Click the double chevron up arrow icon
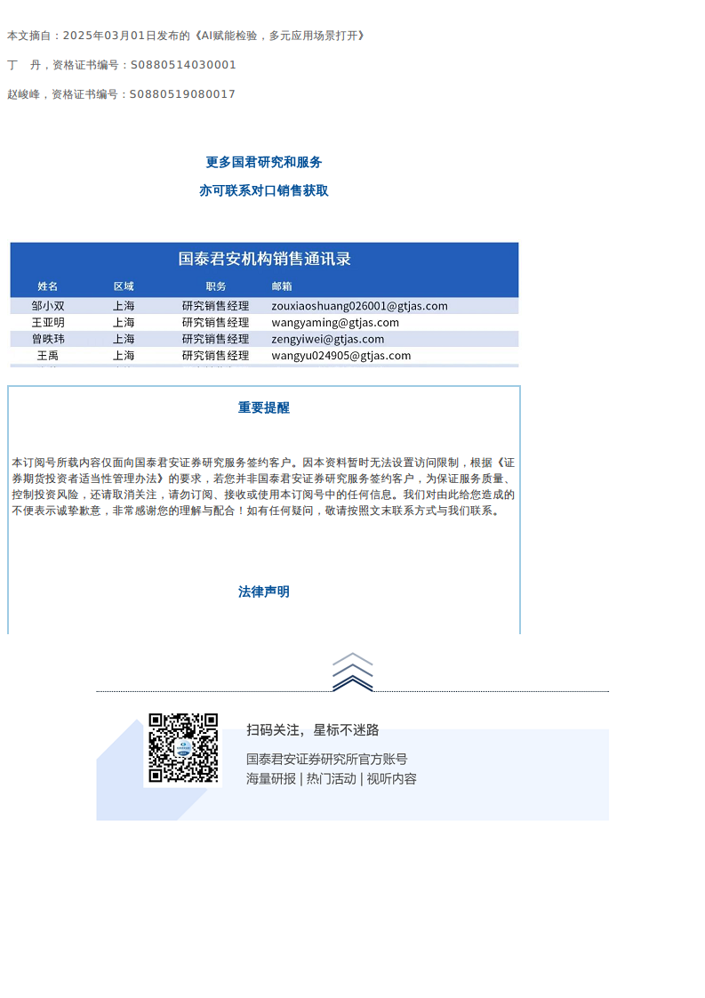This screenshot has height=998, width=705. pyautogui.click(x=352, y=672)
